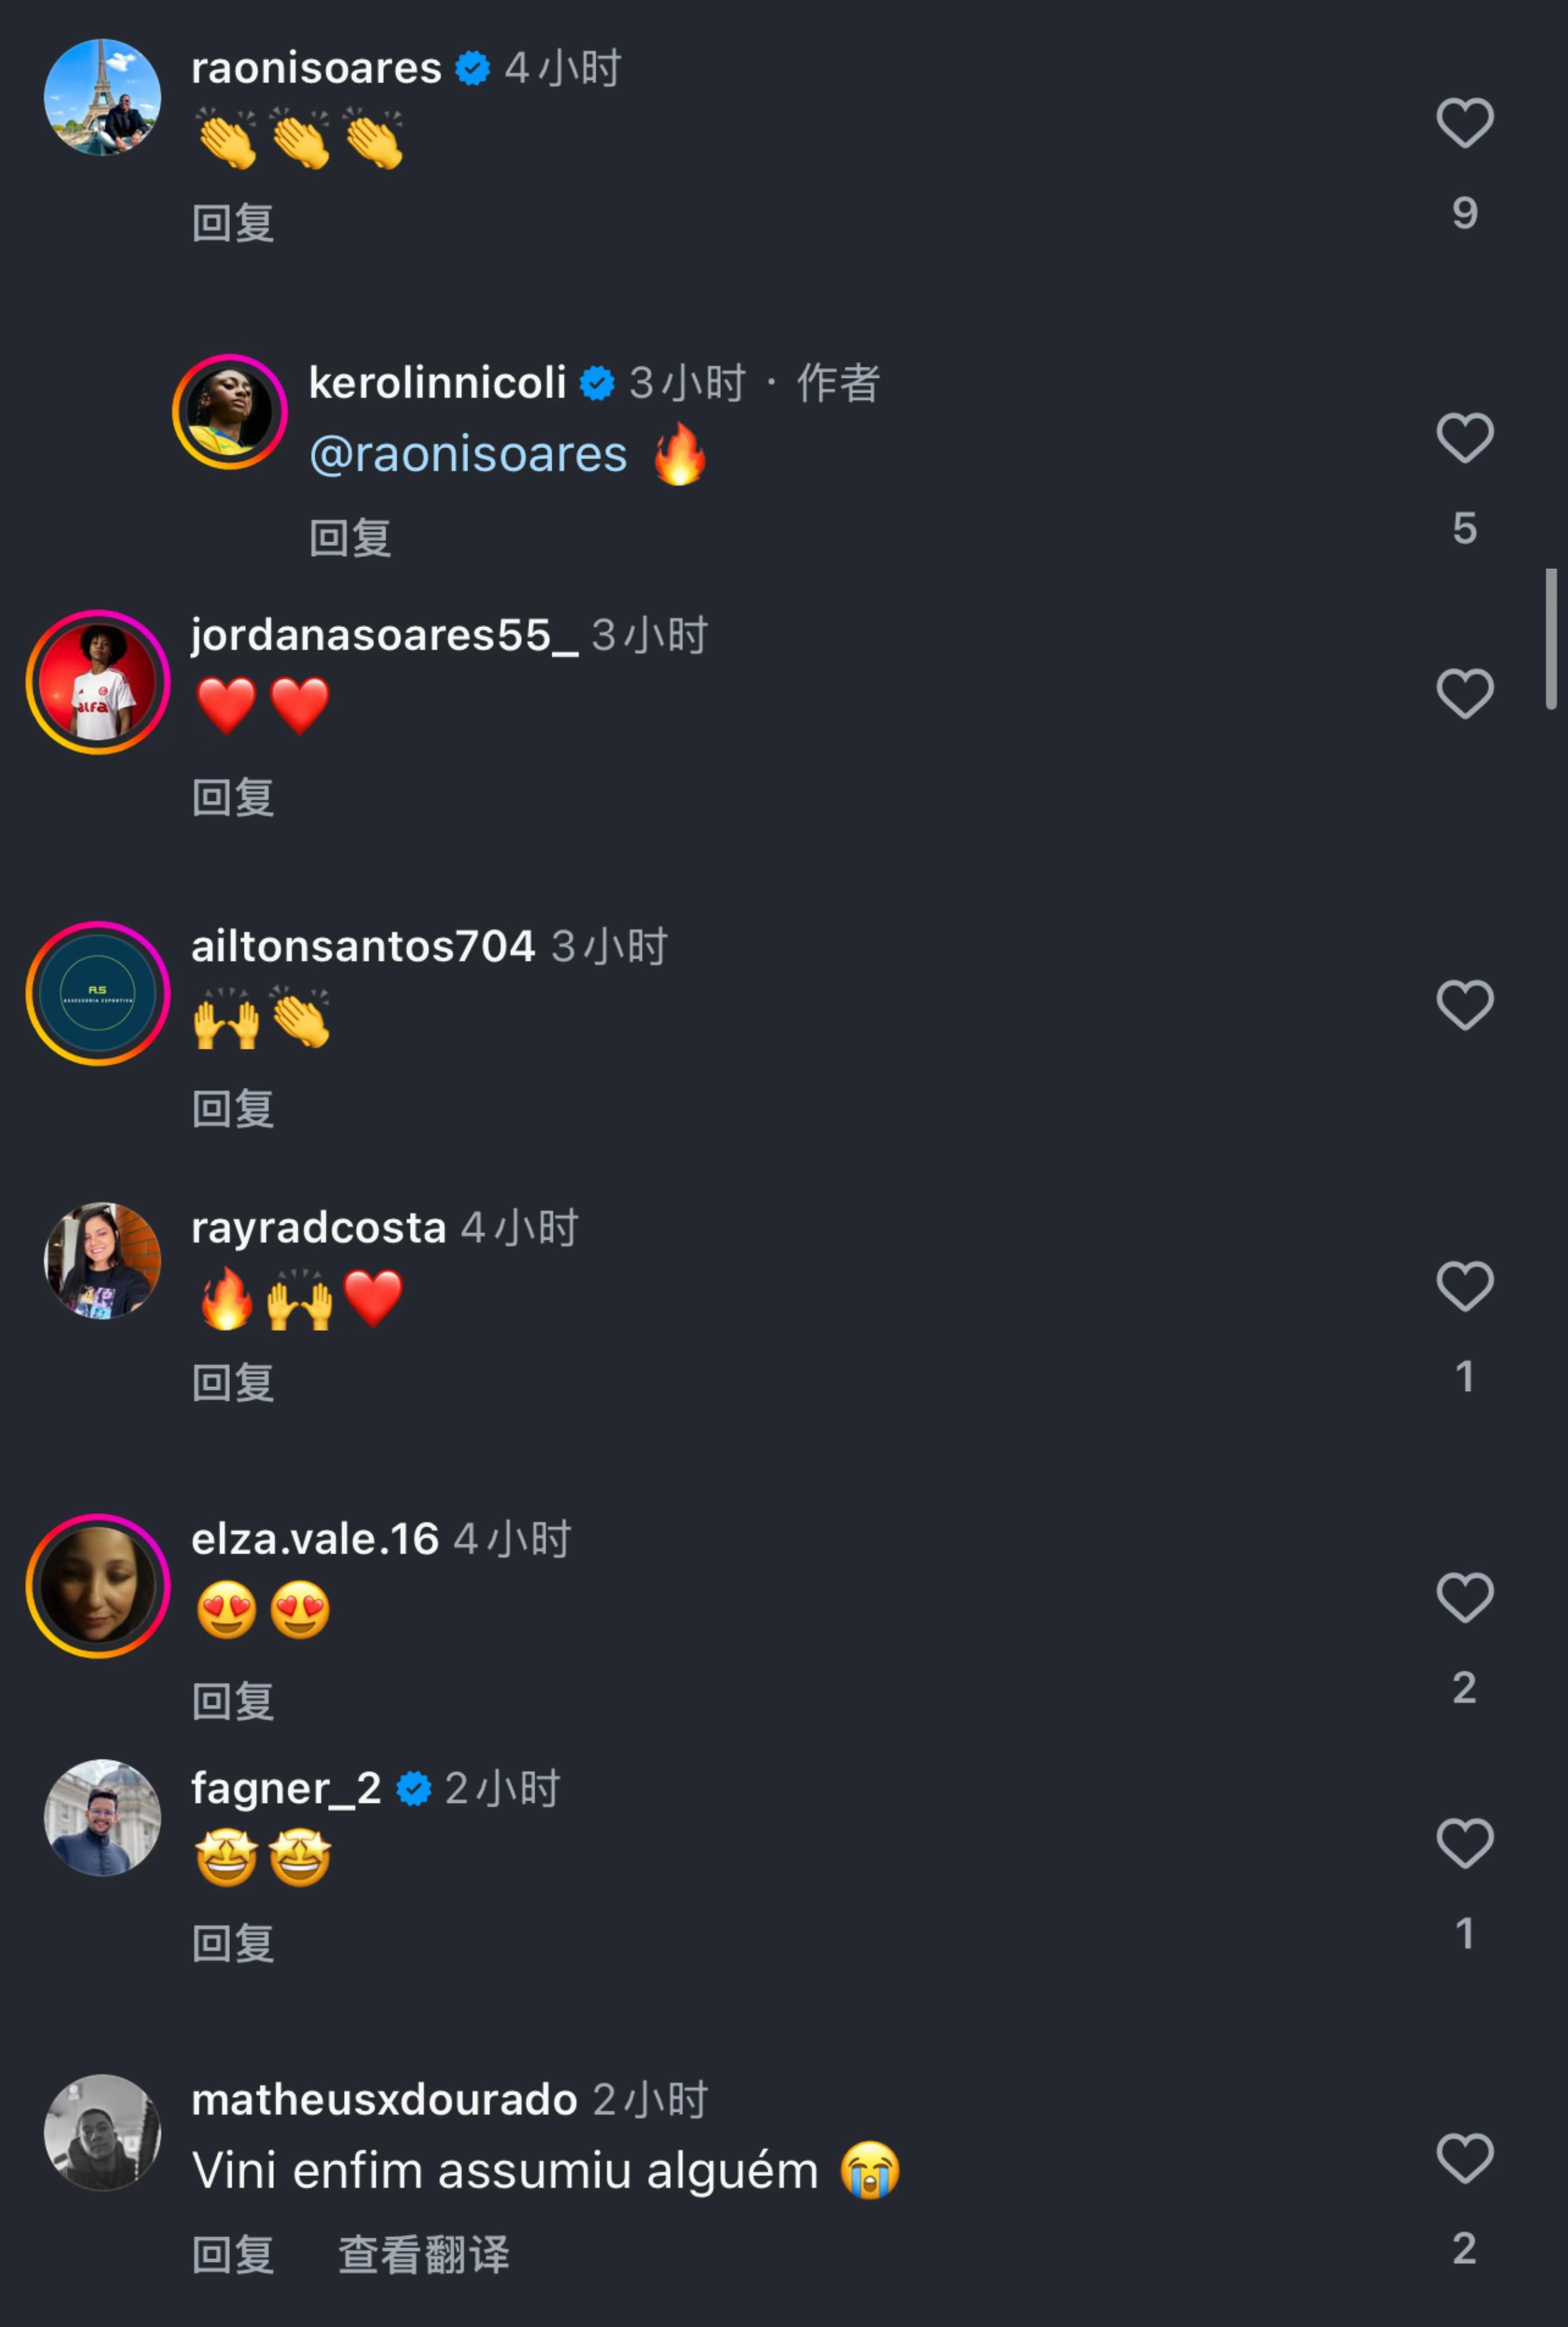Show translation of matheusxdourado's comment

(x=423, y=2255)
